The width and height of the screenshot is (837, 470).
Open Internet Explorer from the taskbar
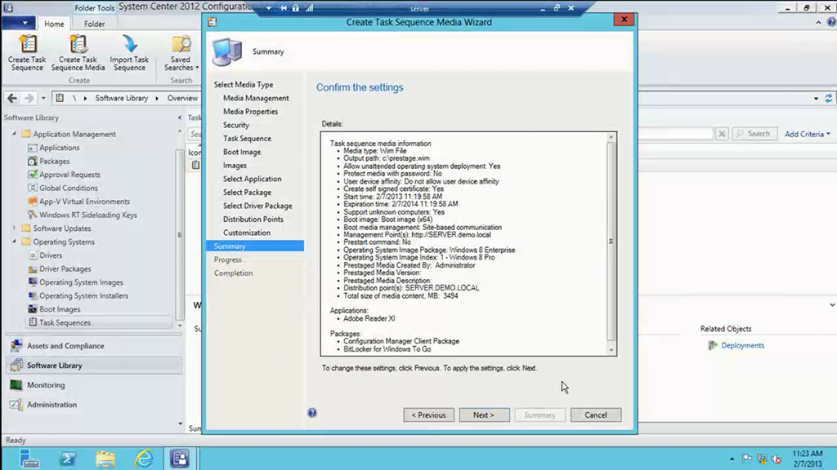[x=144, y=458]
